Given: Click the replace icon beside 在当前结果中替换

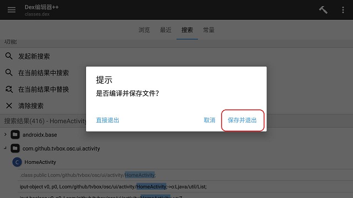Looking at the screenshot, I should tap(9, 89).
